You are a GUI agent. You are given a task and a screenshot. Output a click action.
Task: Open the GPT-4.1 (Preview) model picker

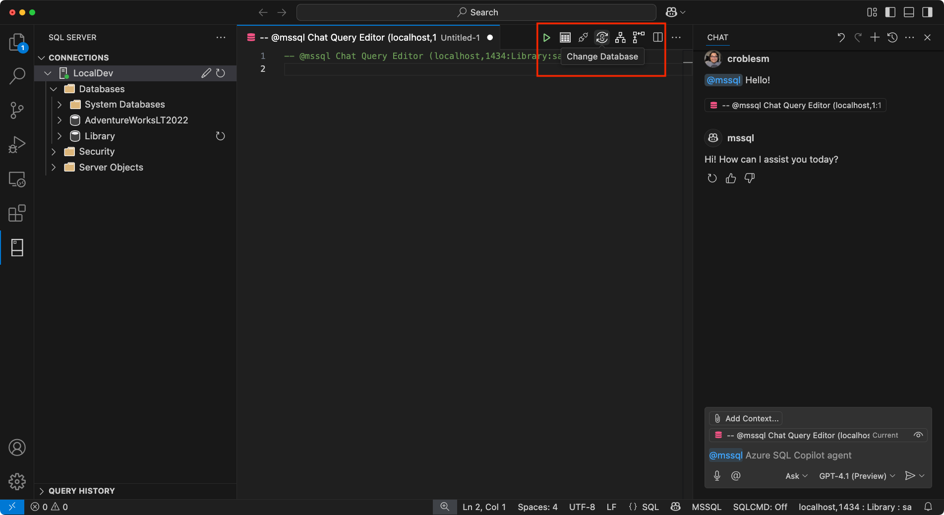(x=856, y=476)
